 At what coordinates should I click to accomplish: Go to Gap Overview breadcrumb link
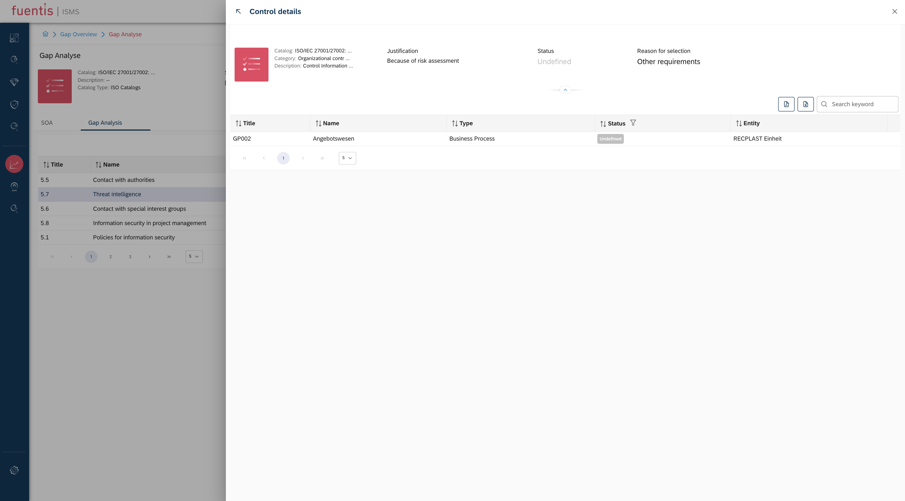click(x=78, y=34)
